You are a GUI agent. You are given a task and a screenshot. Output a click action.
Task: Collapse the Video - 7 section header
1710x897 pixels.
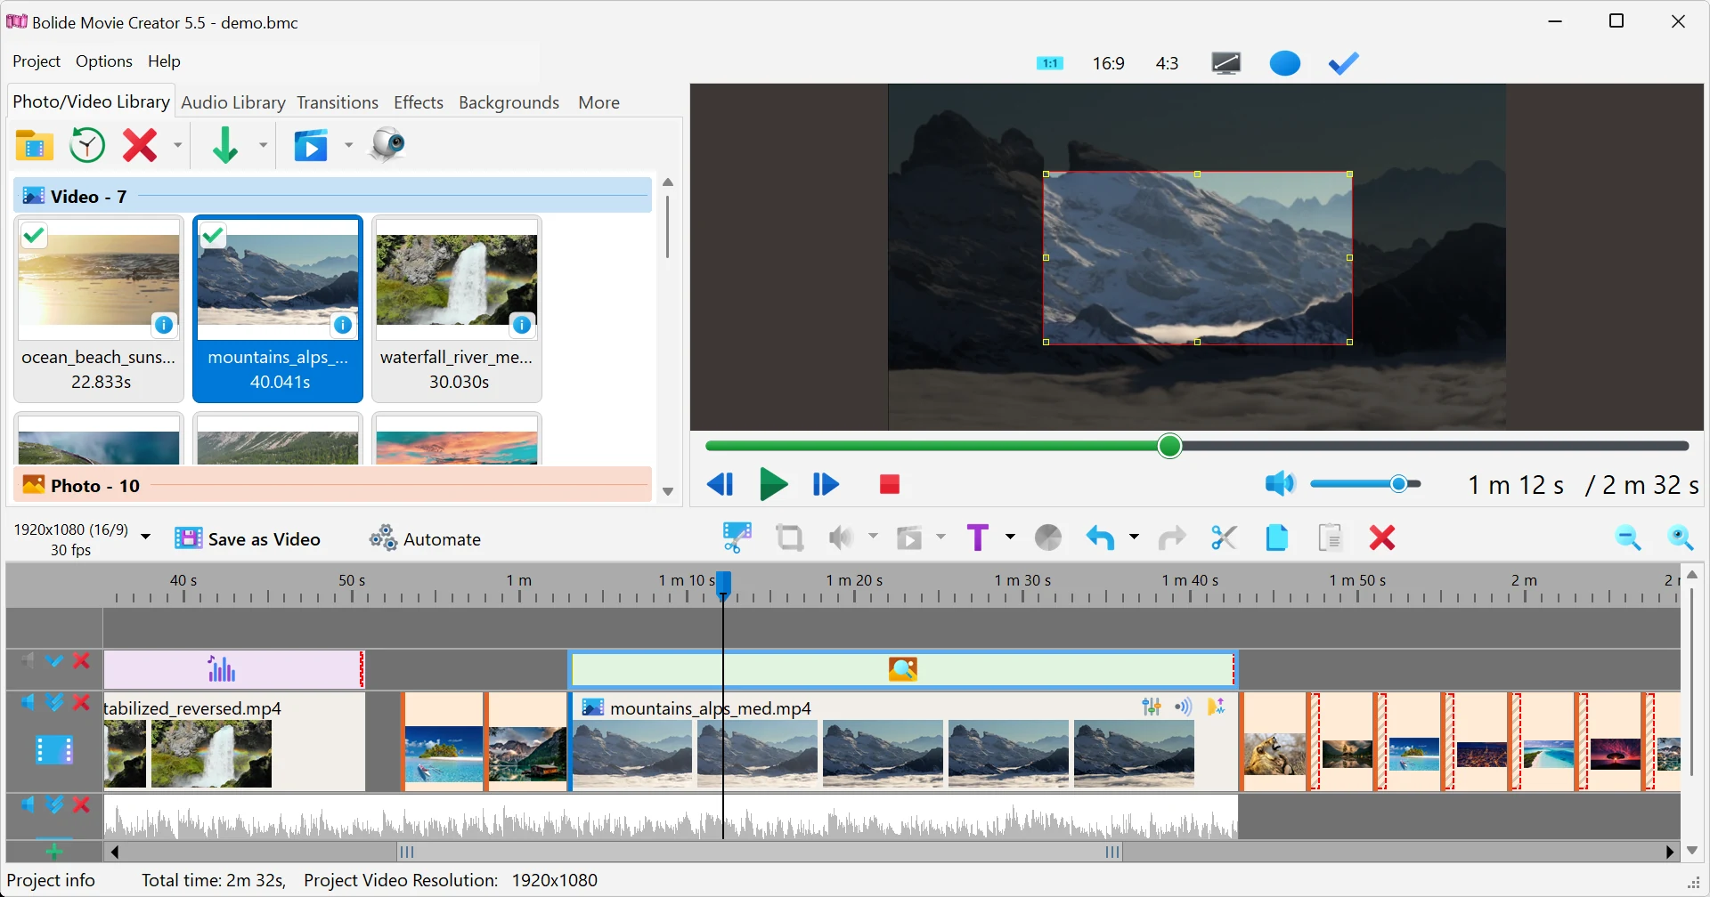332,196
